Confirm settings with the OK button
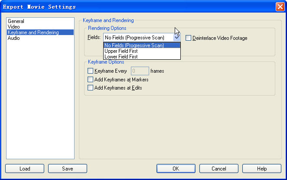Screen dimensions: 287x180 pos(176,168)
